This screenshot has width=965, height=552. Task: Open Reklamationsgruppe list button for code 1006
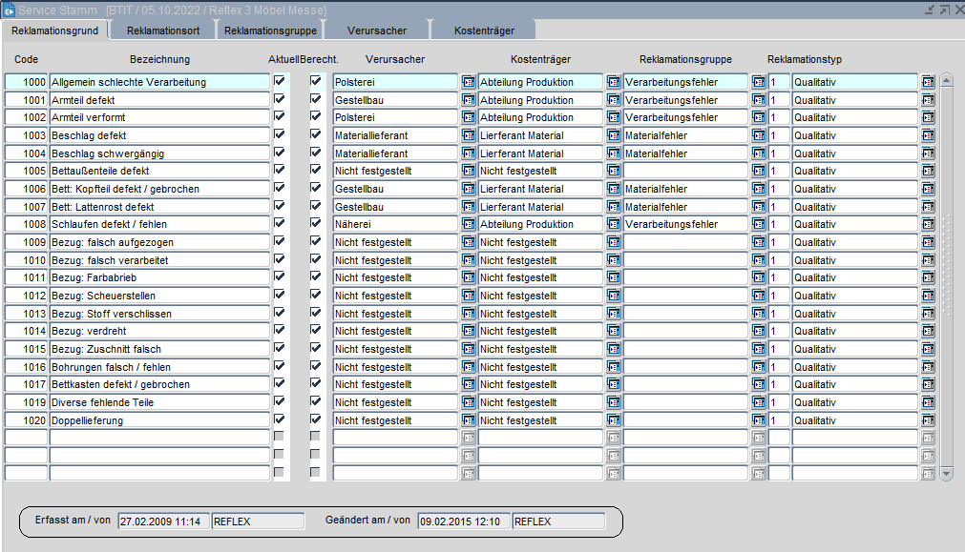tap(758, 189)
